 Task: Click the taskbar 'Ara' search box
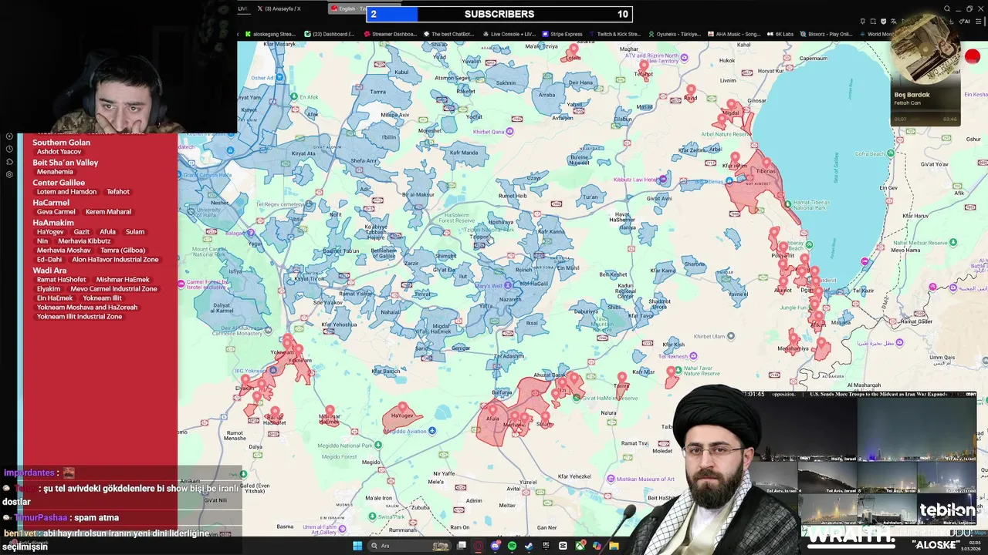click(410, 546)
